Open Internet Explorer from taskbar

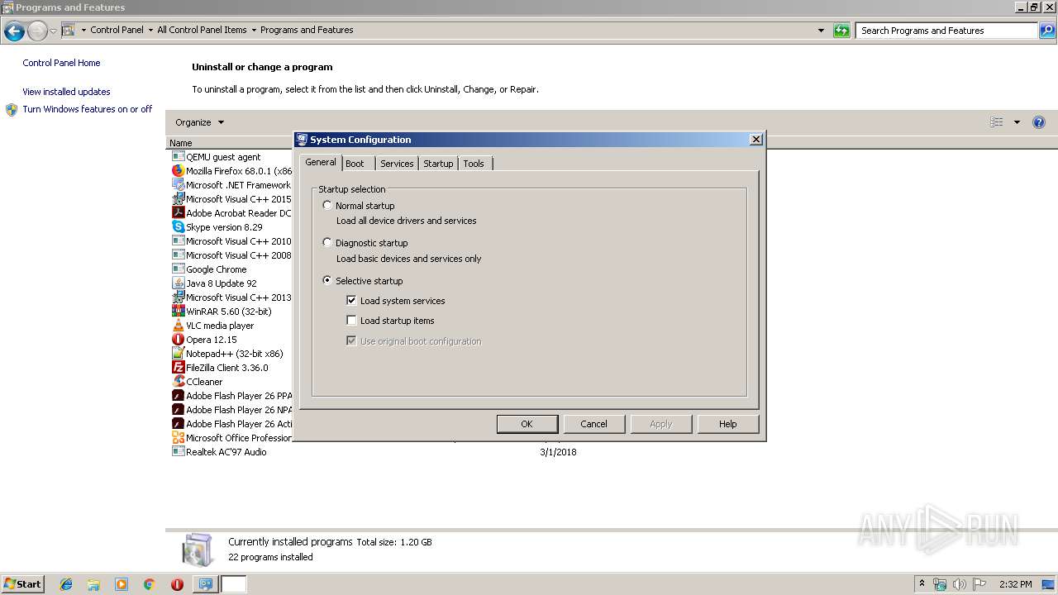66,584
